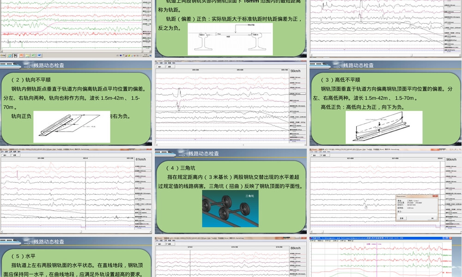462x277 pixels.
Task: Click the Start button in taskbar screenshot
Action: 3,55
